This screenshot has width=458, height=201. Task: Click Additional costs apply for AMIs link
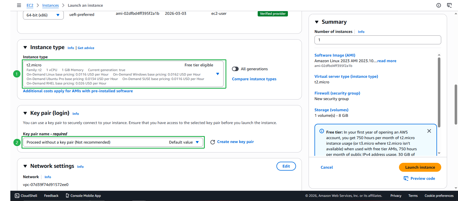click(78, 91)
